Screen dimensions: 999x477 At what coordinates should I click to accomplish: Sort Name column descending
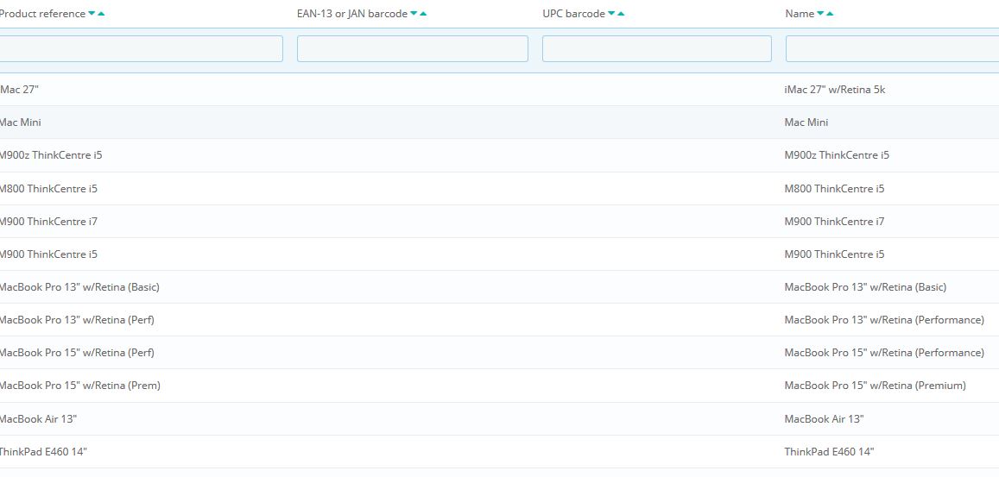[x=820, y=14]
